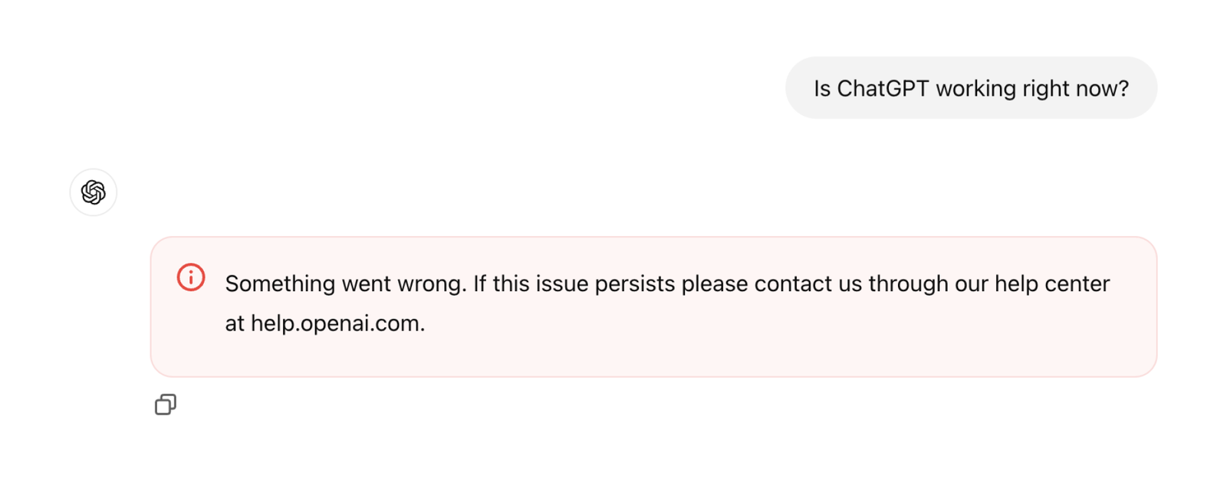Select the phrase 'contact us' in the error
The image size is (1227, 485).
pos(809,283)
